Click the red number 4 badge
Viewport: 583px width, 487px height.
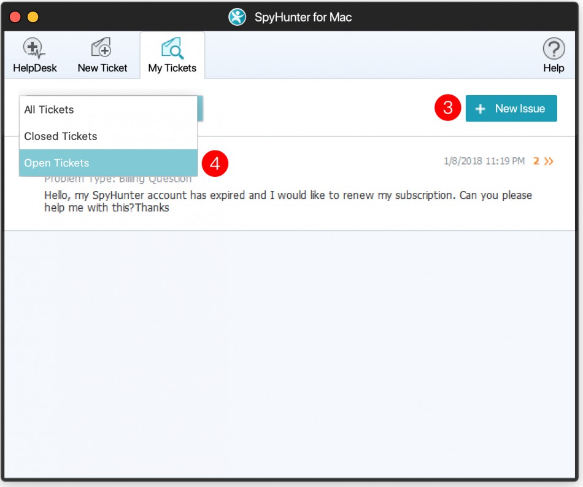click(x=215, y=163)
